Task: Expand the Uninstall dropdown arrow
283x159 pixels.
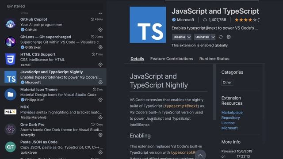Action: [x=213, y=37]
